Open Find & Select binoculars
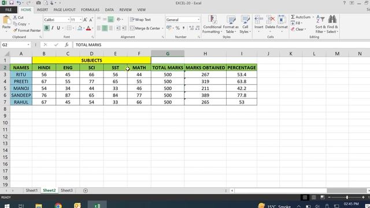The height and width of the screenshot is (208, 370). click(332, 24)
